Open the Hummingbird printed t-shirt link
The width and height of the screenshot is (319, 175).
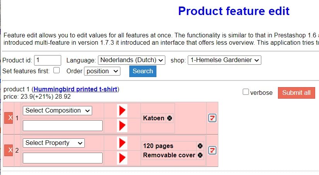[75, 89]
